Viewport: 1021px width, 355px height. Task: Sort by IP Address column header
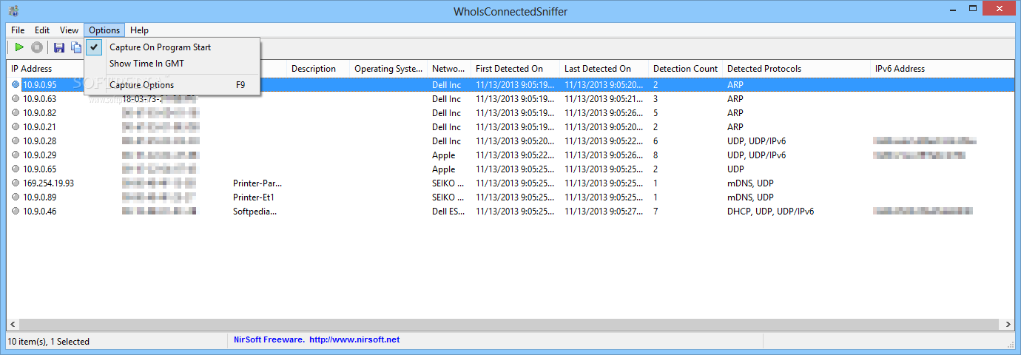pos(46,69)
